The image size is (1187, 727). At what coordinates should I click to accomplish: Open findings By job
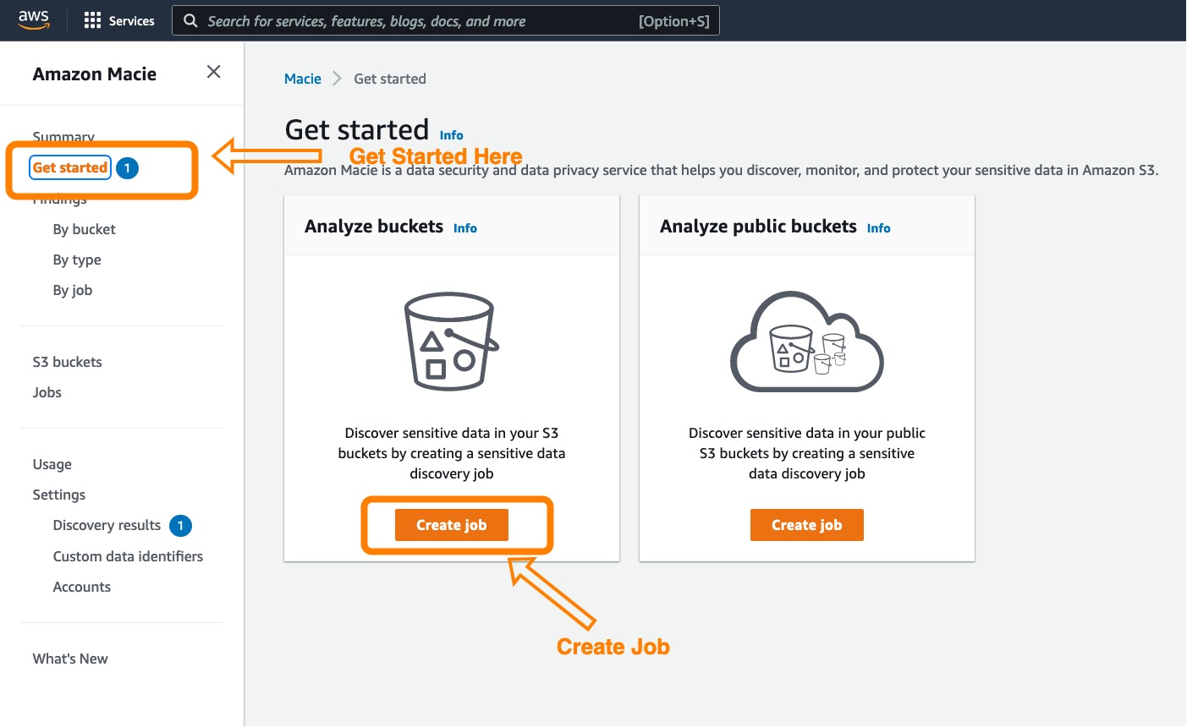point(73,290)
